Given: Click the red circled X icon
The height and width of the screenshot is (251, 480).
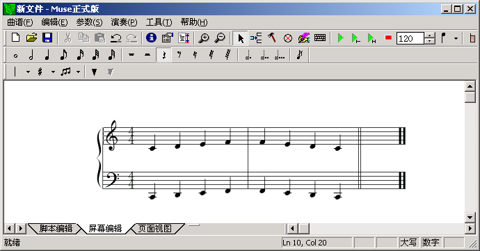Looking at the screenshot, I should coord(288,38).
